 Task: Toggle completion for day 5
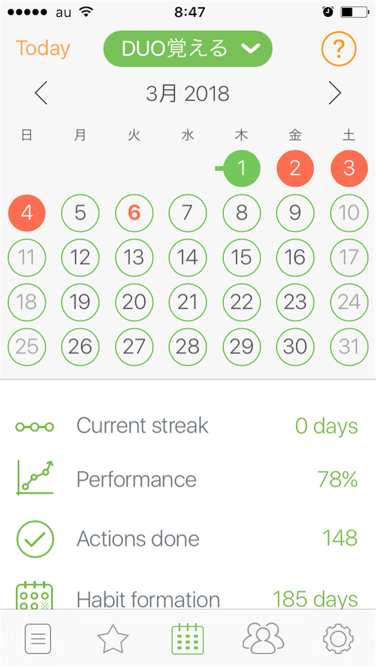(x=80, y=213)
